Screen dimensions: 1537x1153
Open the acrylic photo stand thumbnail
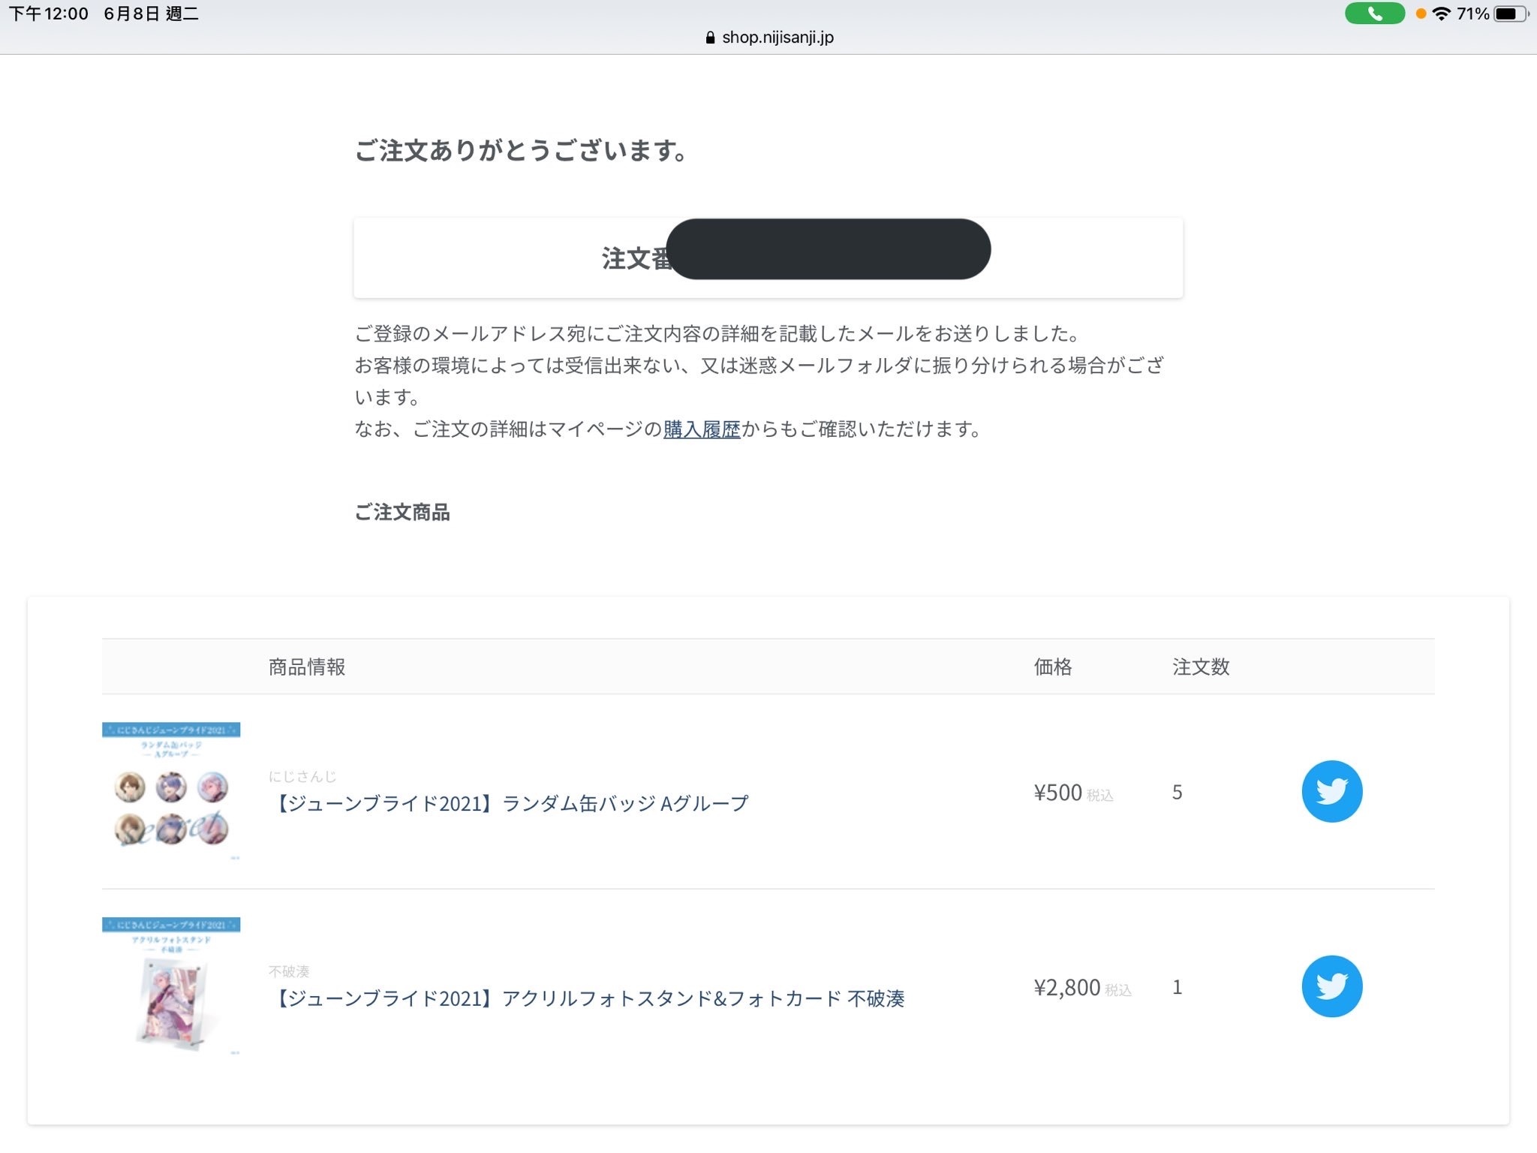pyautogui.click(x=171, y=986)
